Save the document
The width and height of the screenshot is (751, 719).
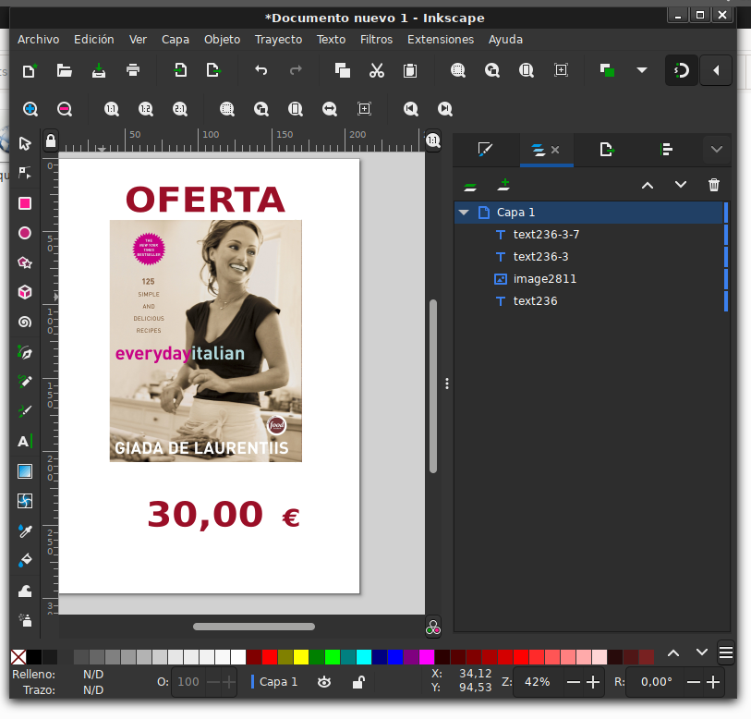(x=99, y=71)
